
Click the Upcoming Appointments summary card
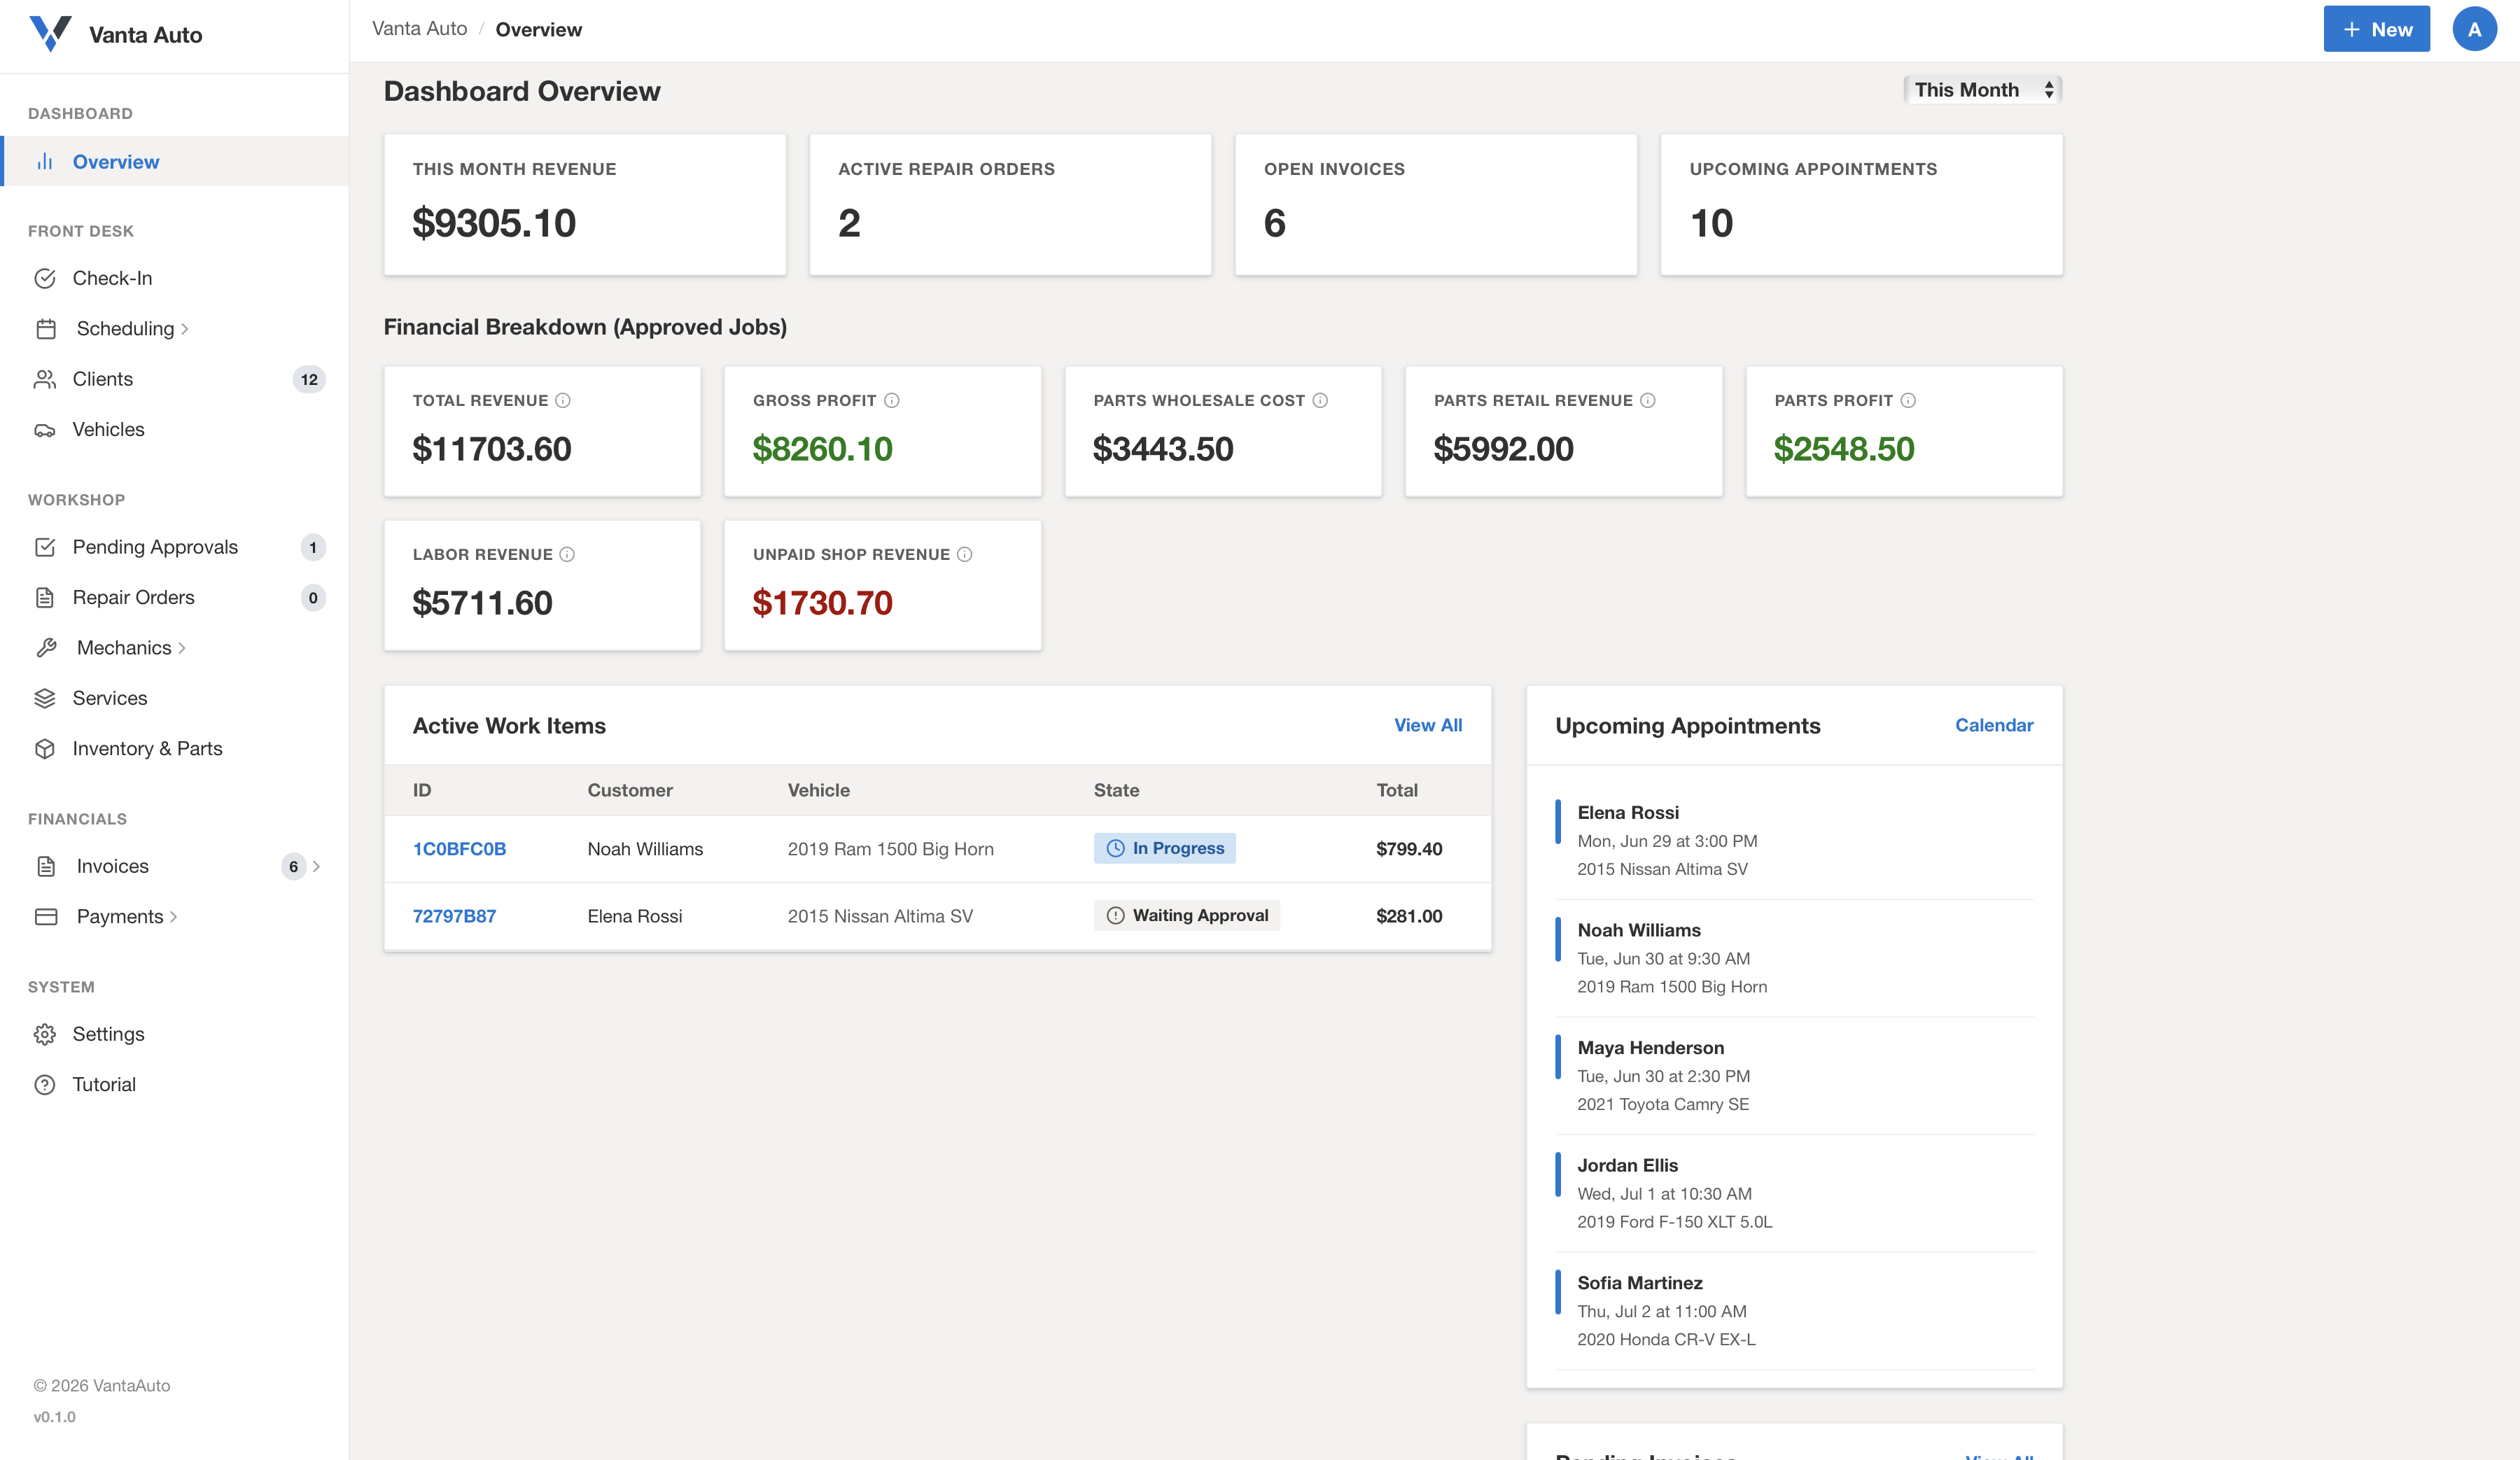[1862, 205]
